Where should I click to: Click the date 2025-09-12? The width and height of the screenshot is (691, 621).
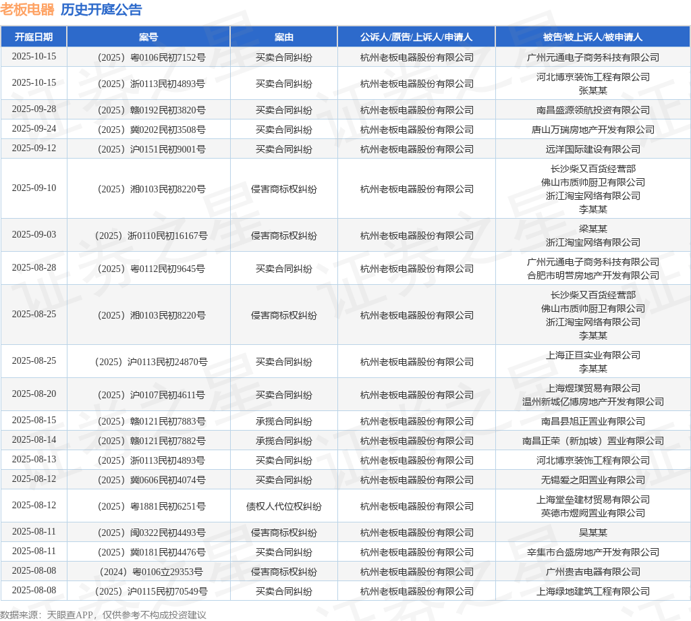[x=34, y=148]
